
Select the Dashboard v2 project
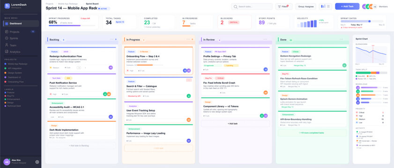(13, 77)
